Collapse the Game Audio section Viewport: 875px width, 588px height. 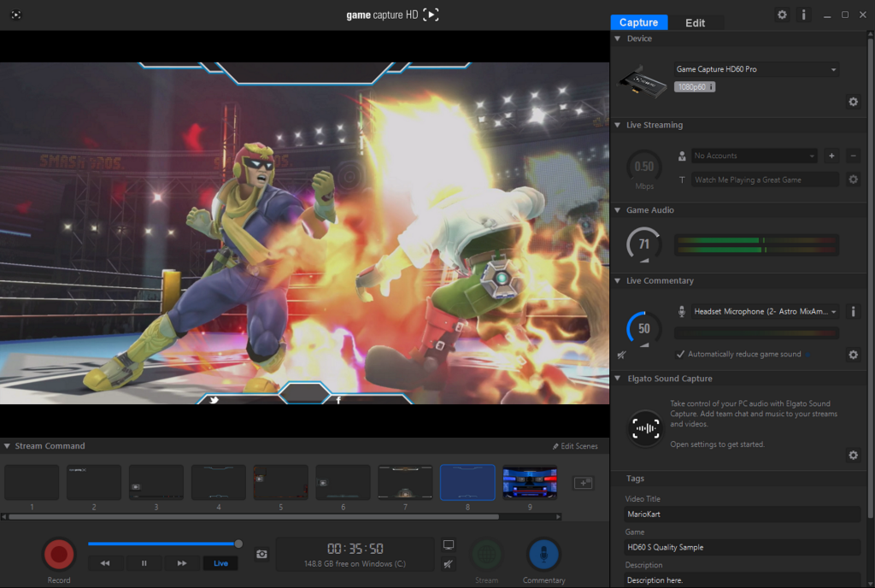tap(617, 210)
